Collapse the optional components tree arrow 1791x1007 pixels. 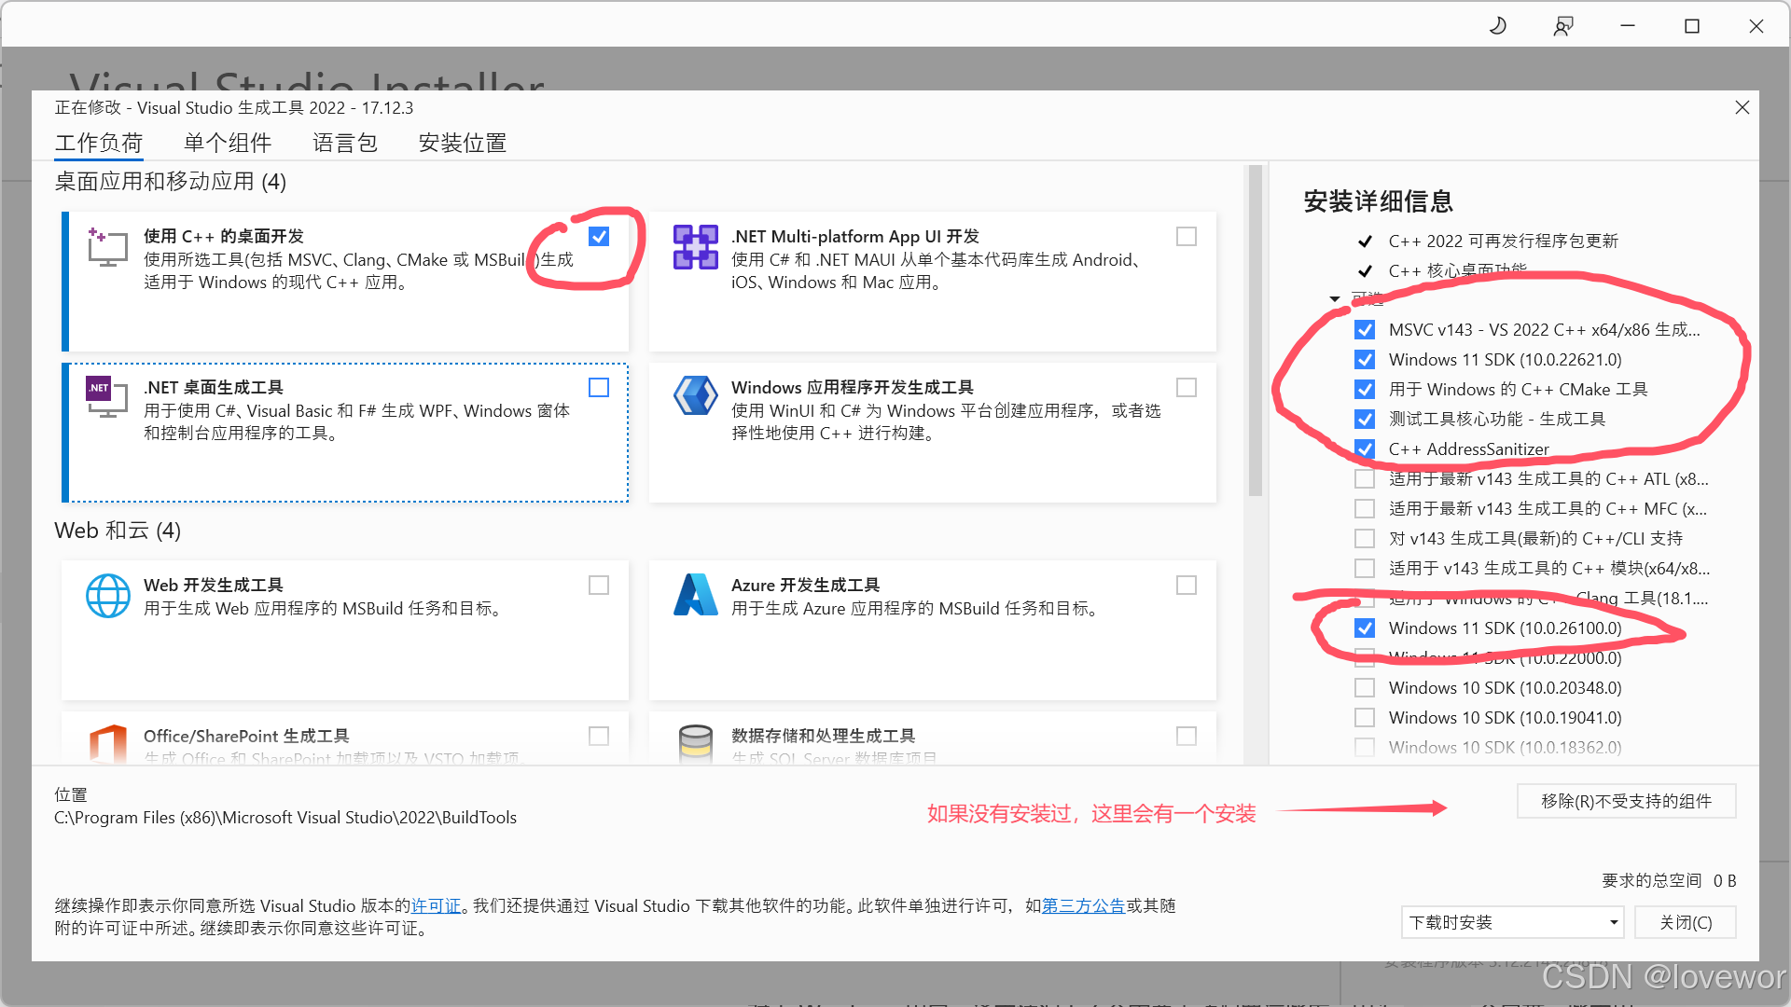click(x=1335, y=299)
